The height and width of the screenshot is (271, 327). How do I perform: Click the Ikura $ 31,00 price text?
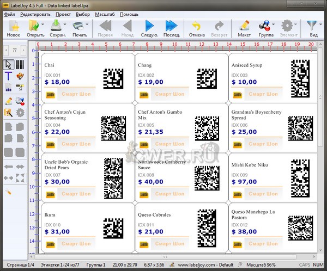pyautogui.click(x=57, y=231)
